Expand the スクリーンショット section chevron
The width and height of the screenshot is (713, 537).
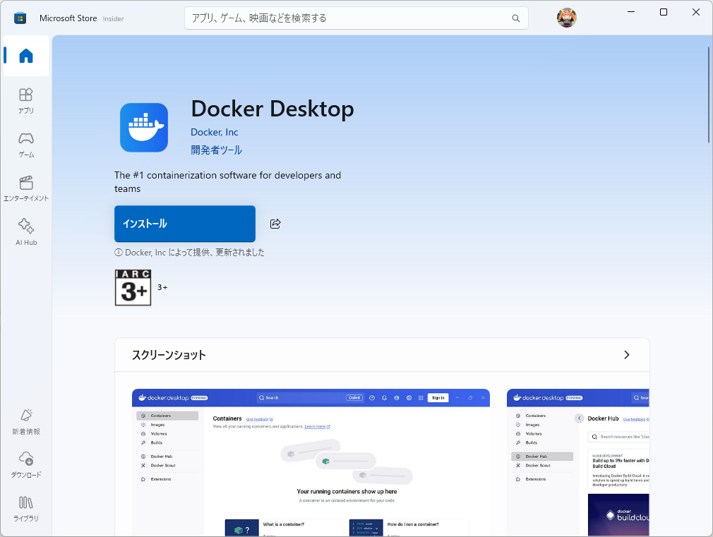coord(626,355)
